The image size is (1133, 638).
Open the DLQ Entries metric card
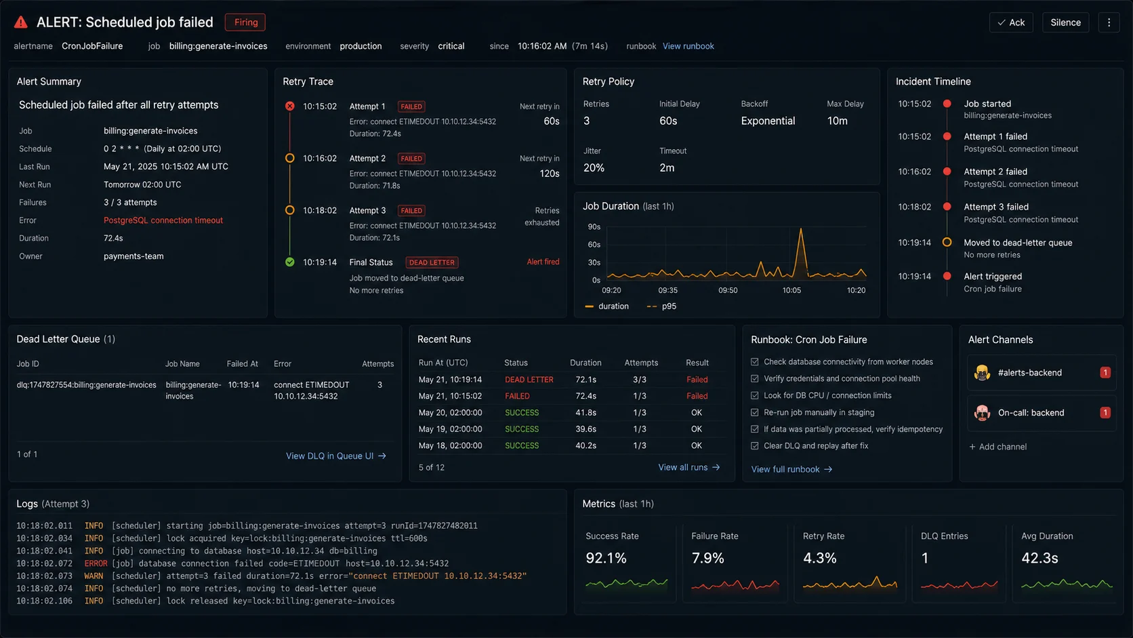point(959,563)
